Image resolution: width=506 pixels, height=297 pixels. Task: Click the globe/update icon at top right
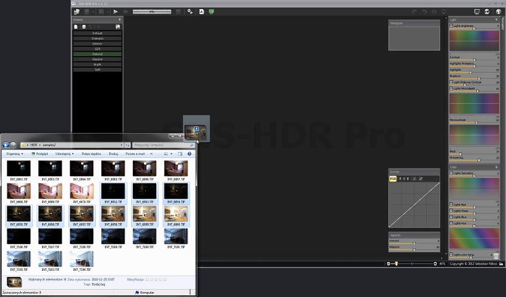(487, 12)
